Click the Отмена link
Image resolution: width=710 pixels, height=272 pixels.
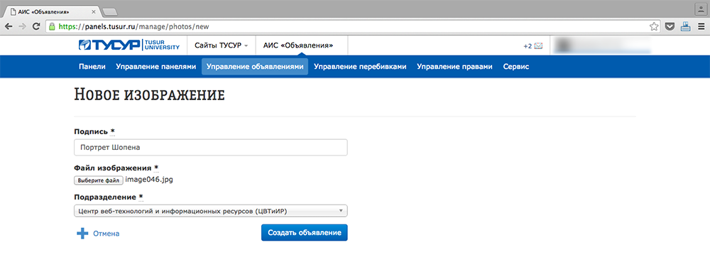click(106, 234)
